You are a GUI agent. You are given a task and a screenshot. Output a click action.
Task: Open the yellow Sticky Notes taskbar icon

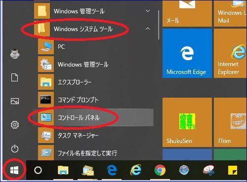233,170
